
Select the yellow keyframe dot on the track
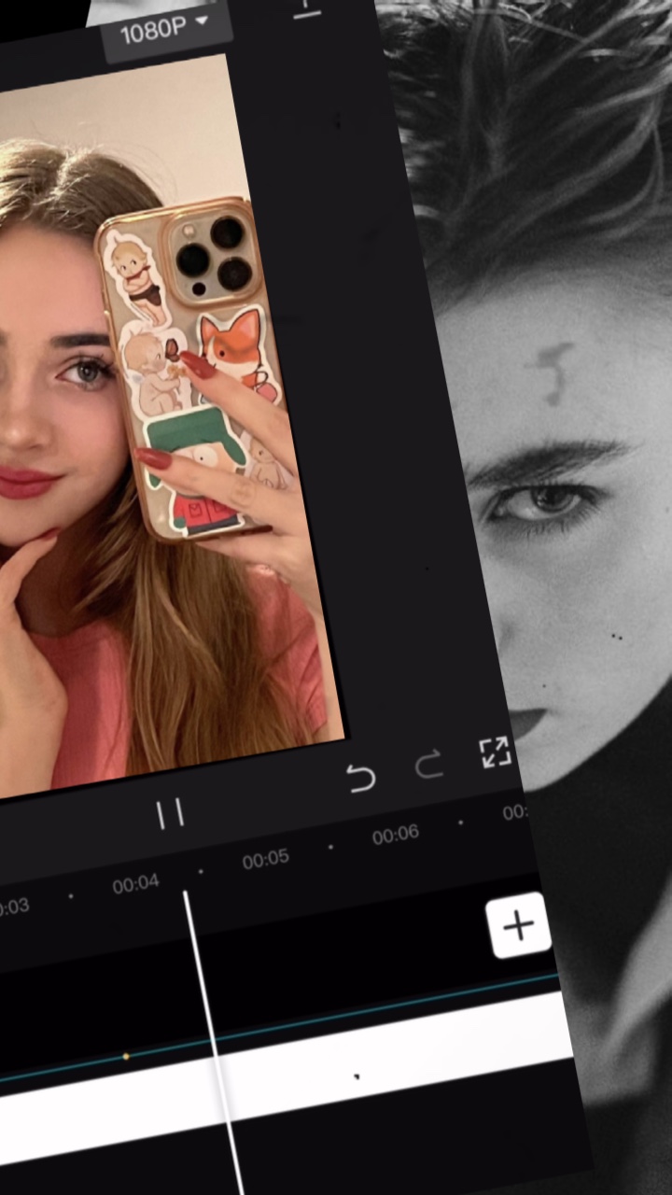126,1056
